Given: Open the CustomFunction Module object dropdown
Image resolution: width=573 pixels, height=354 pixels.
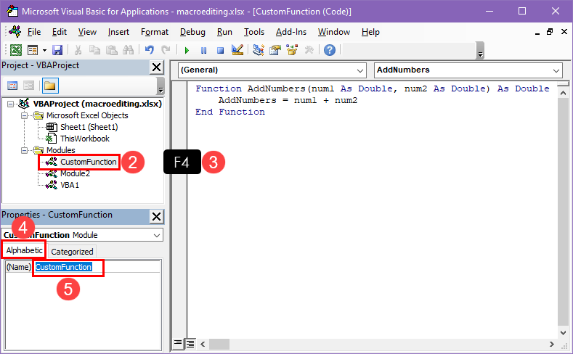Looking at the screenshot, I should [x=157, y=235].
